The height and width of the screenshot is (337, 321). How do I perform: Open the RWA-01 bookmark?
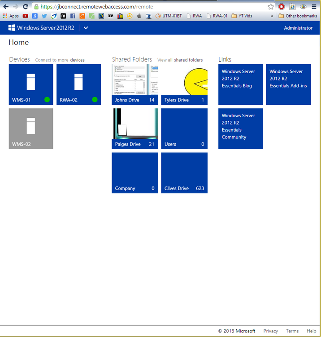[x=217, y=16]
